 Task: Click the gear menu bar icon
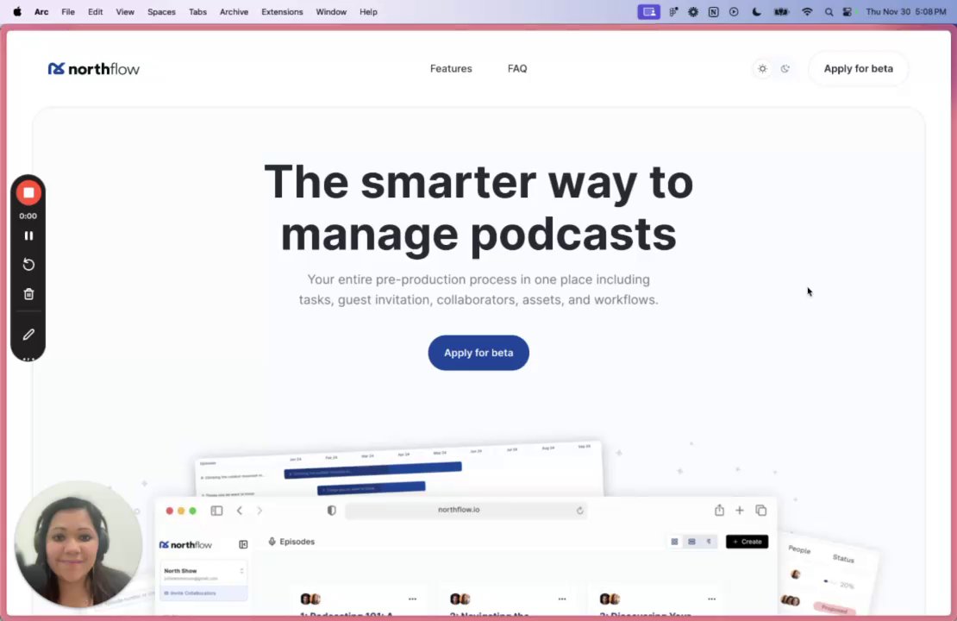693,11
